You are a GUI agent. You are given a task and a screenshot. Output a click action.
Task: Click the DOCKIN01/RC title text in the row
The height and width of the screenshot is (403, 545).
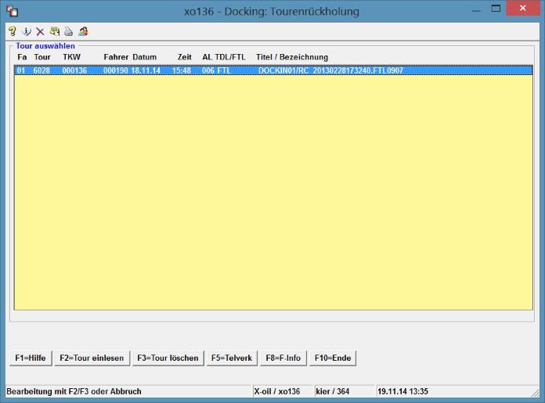click(330, 70)
